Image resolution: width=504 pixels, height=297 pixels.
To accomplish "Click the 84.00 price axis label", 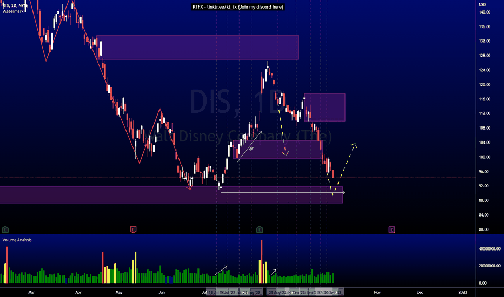I will click(x=484, y=215).
